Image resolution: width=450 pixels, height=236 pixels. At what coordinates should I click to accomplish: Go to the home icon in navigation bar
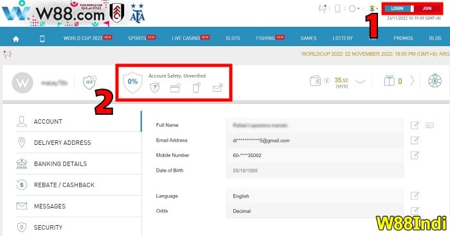(x=16, y=38)
